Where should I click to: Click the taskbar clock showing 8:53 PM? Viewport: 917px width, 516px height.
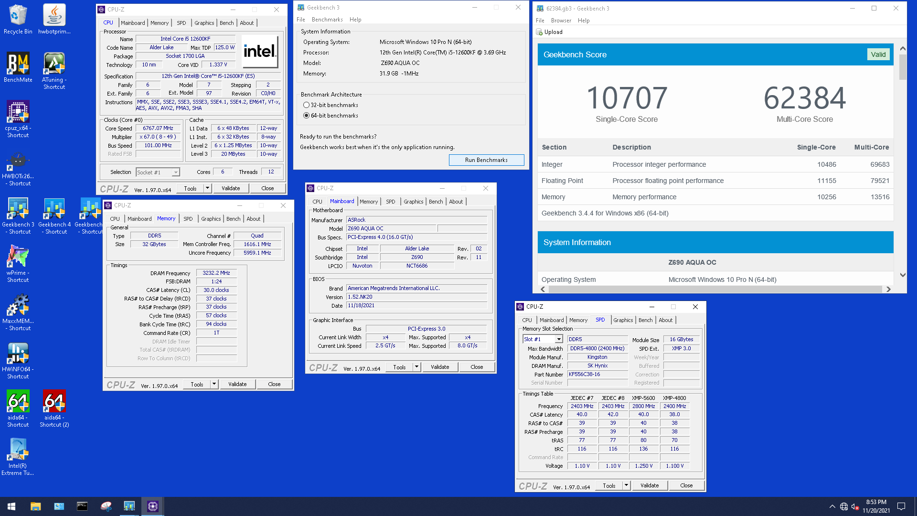[876, 506]
